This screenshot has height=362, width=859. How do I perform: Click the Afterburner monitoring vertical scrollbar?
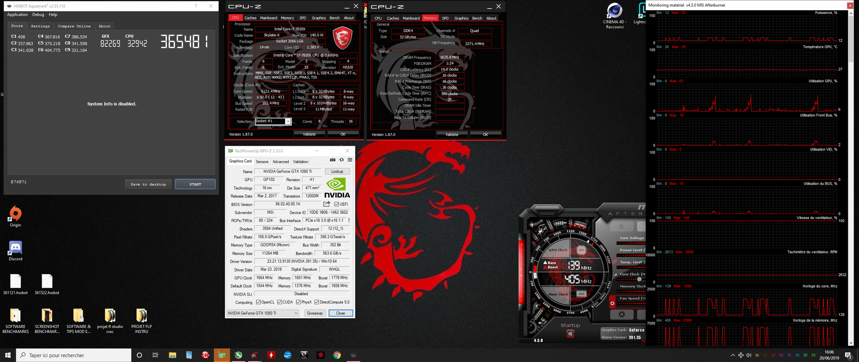850,178
